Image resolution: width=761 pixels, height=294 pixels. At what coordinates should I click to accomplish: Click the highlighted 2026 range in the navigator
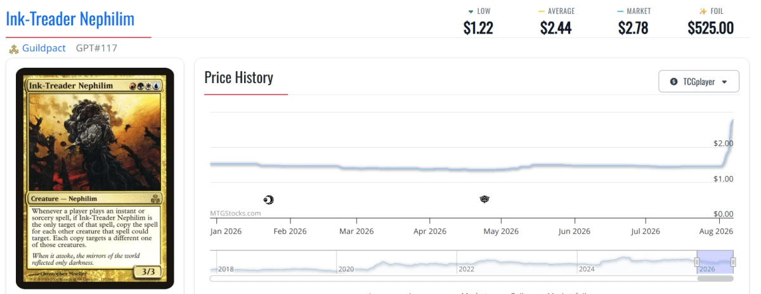click(x=715, y=262)
